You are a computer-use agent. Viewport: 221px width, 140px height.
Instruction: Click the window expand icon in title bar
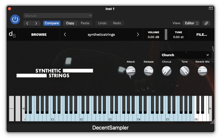211,8
